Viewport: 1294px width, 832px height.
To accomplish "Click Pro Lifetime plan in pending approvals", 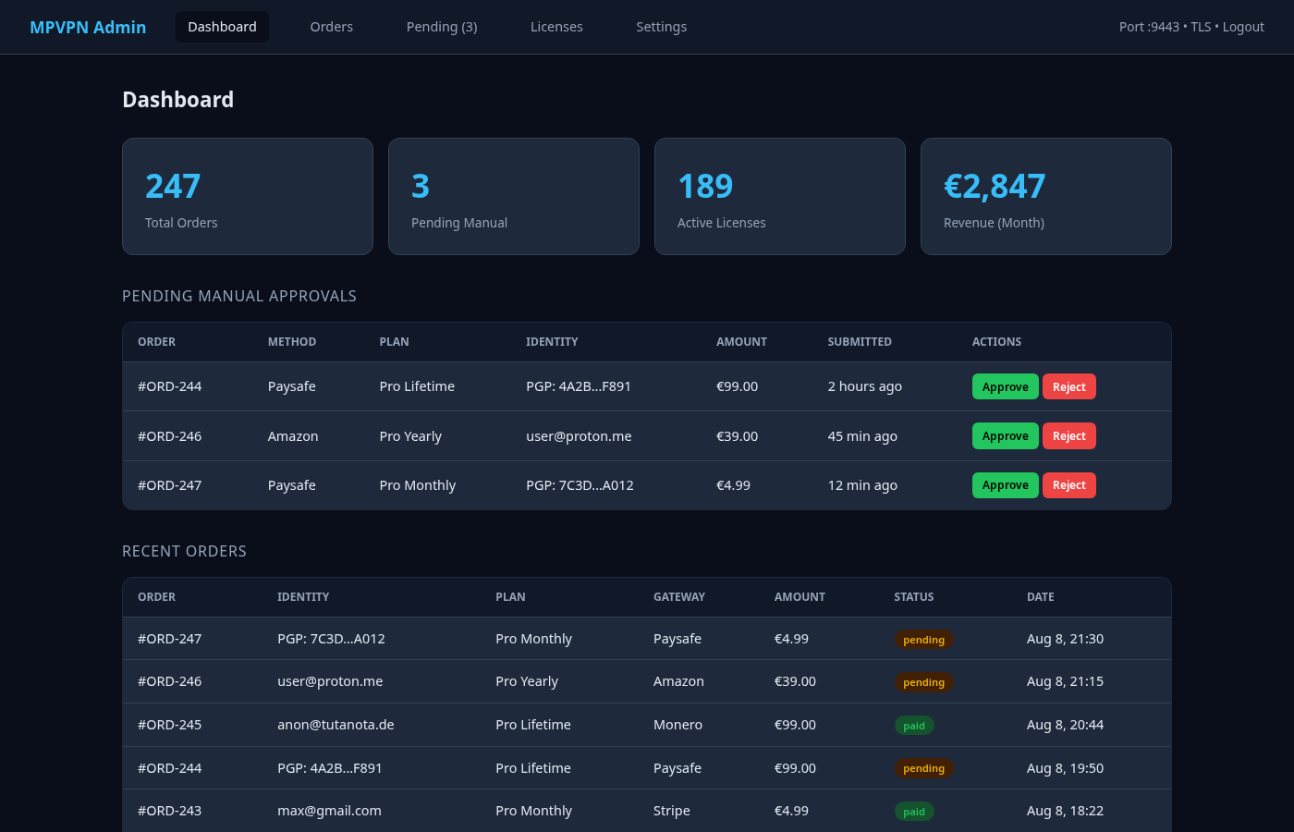I will click(417, 386).
